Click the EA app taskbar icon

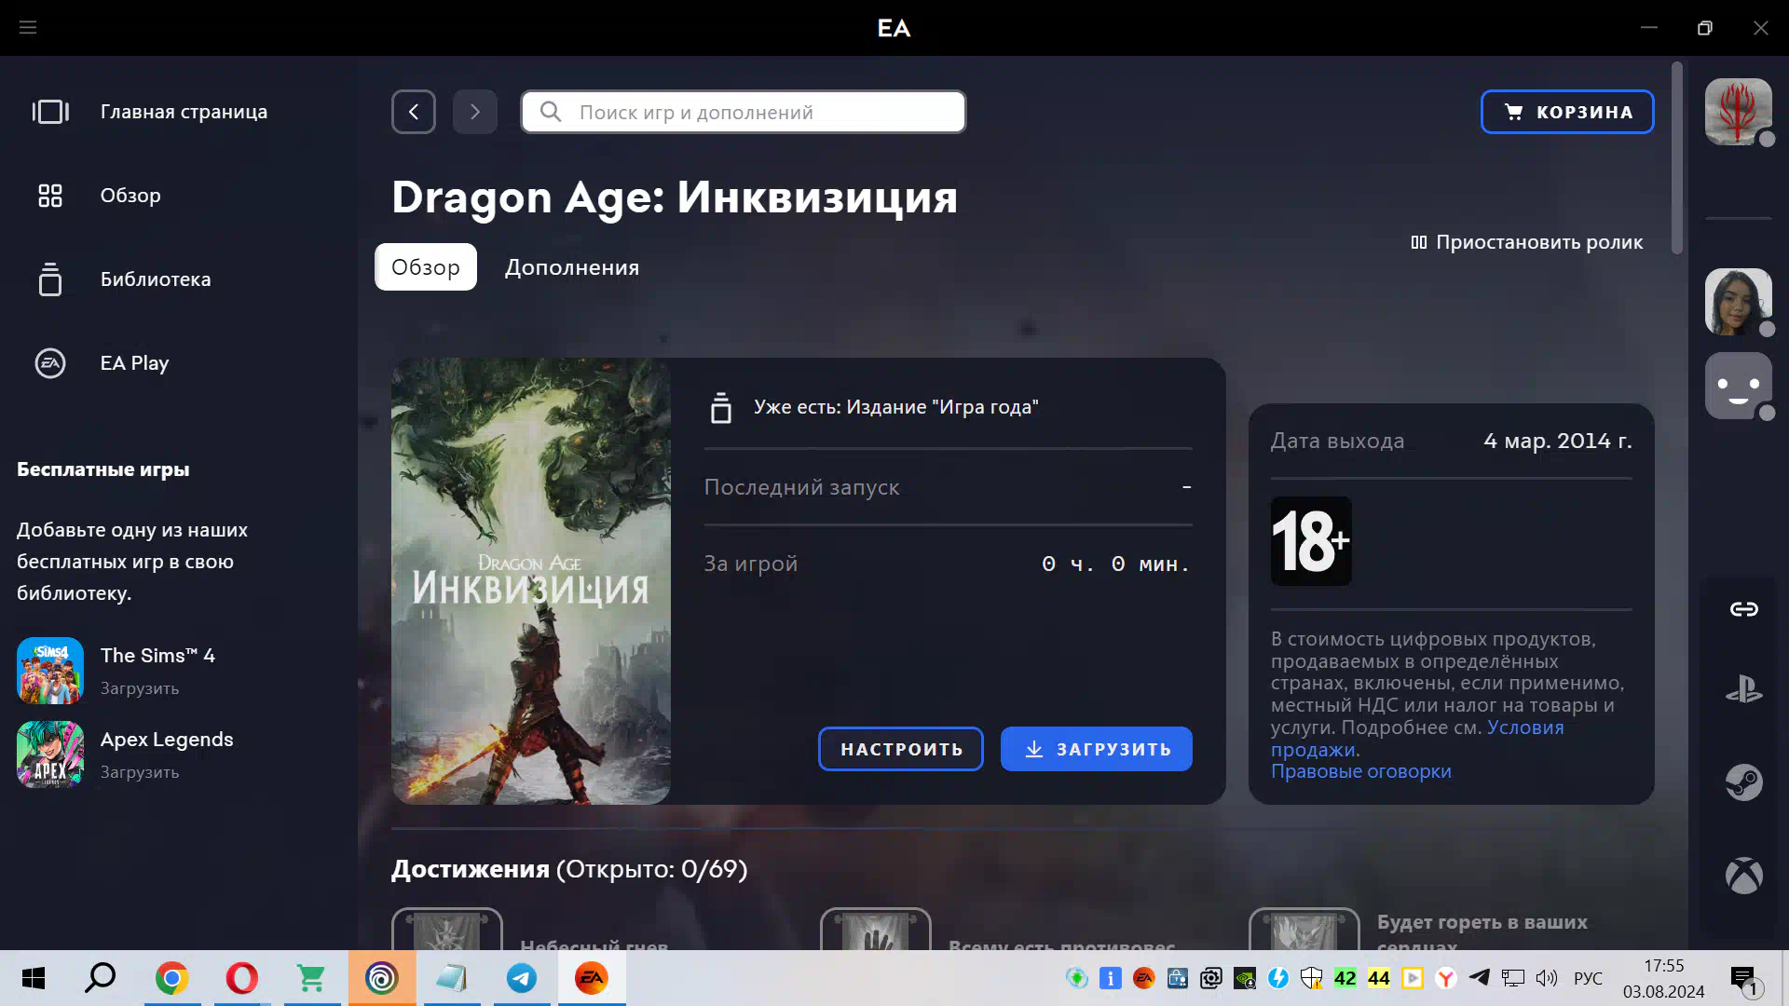tap(592, 978)
